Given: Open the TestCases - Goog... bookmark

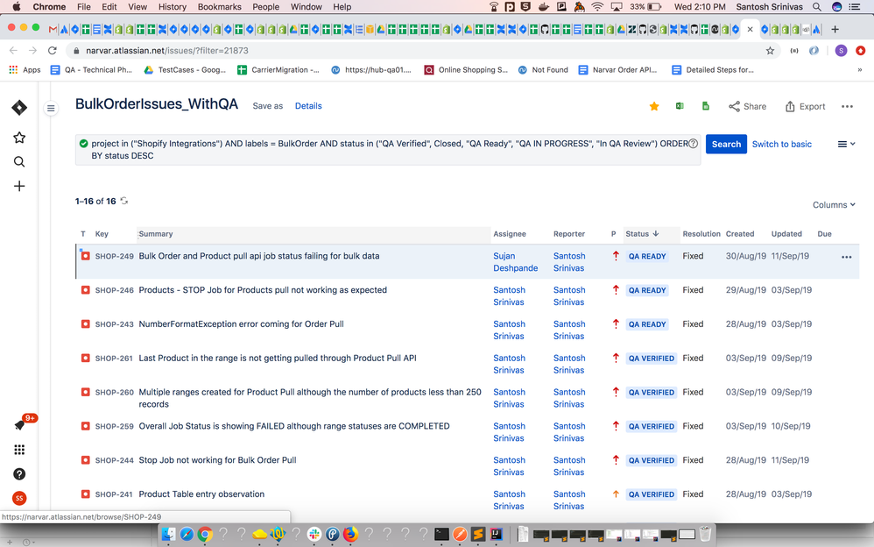Looking at the screenshot, I should tap(185, 70).
